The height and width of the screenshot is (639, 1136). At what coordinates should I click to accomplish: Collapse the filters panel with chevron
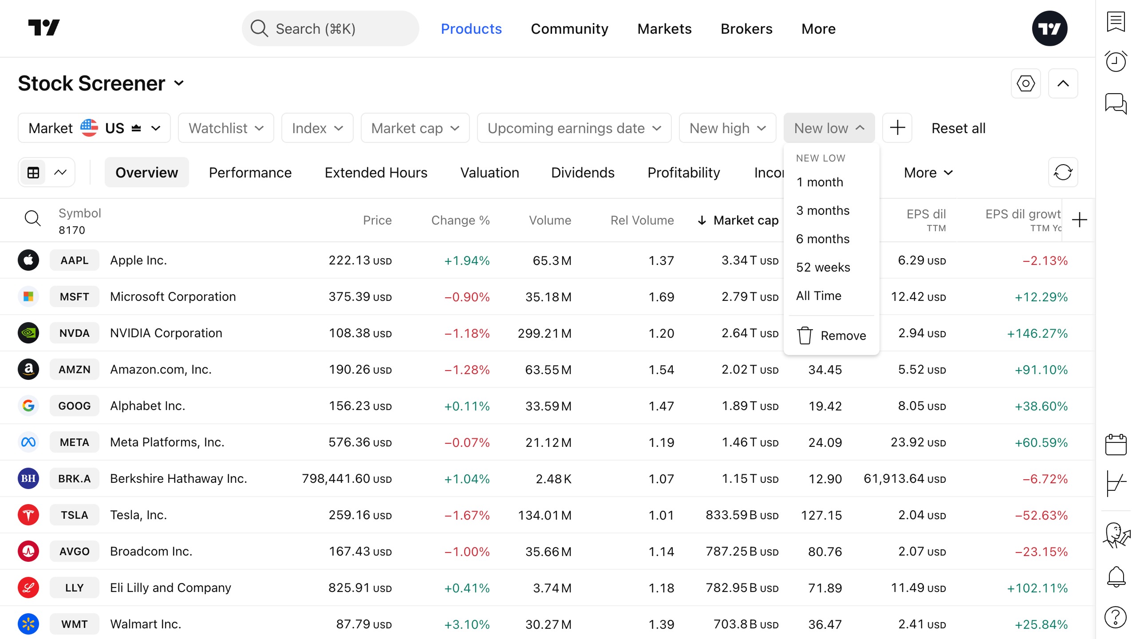point(1063,83)
